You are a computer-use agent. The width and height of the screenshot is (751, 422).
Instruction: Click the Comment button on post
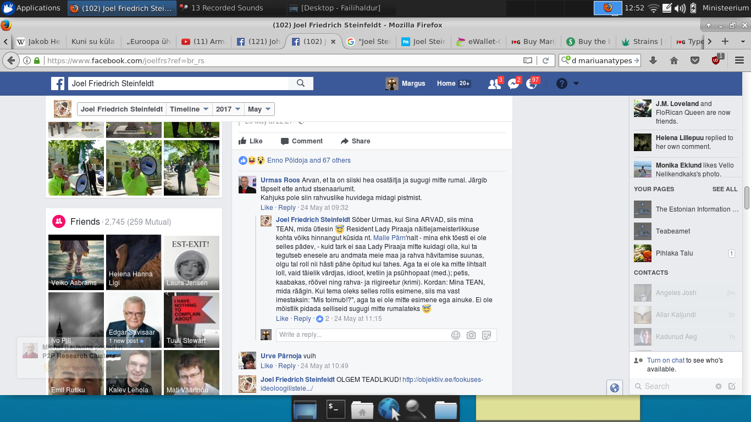(301, 141)
